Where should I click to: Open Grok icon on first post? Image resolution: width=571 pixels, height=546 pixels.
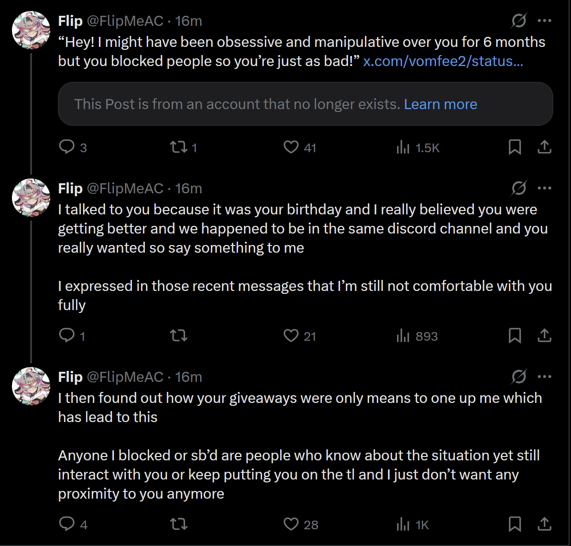click(x=519, y=21)
